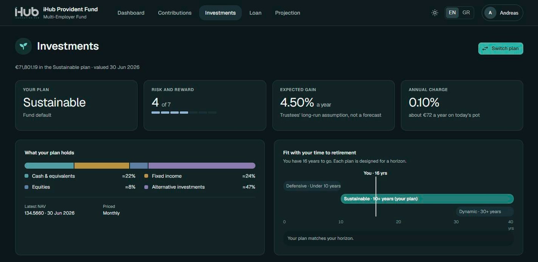
Task: Click the iHub Provident Fund title
Action: coord(70,9)
